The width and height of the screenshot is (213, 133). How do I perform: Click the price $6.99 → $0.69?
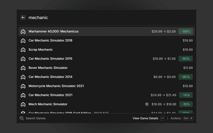164,77
